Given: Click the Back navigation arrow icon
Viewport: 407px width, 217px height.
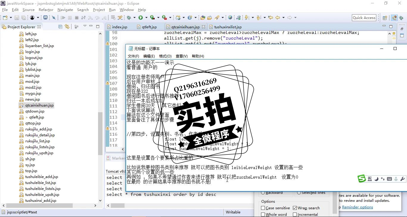Looking at the screenshot, I should 278,18.
